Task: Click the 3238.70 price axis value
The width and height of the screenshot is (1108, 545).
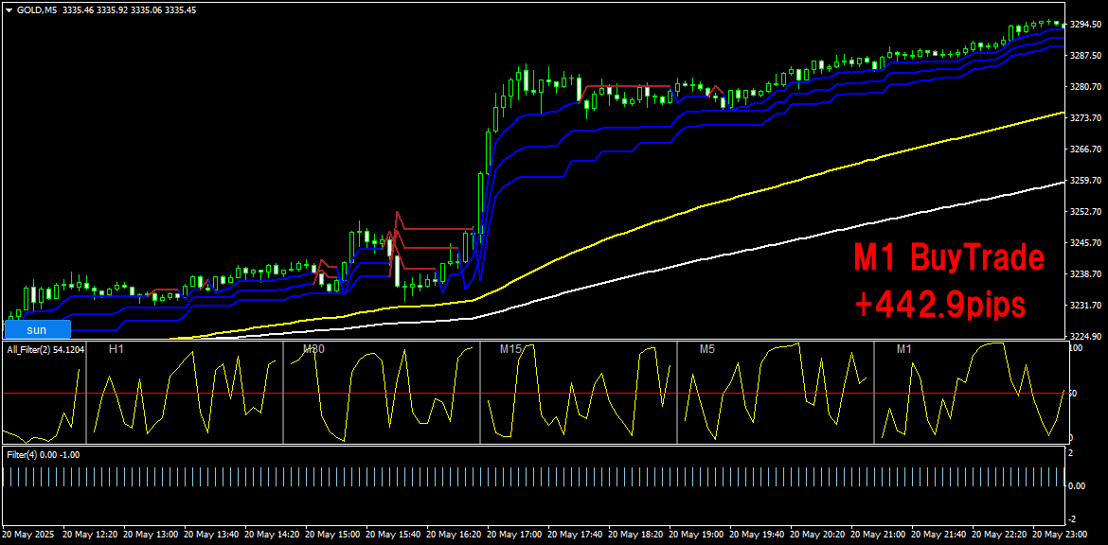Action: 1085,273
